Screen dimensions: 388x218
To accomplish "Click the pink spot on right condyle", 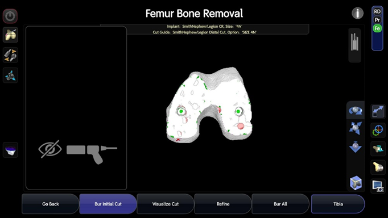I will pos(241,126).
